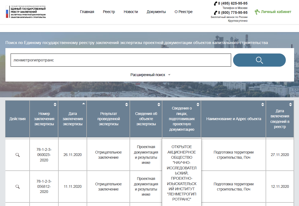Open Личный кабинет link
The image size is (299, 206).
click(276, 12)
